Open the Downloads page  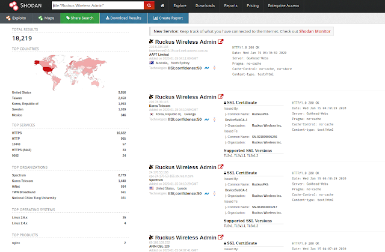coord(205,5)
